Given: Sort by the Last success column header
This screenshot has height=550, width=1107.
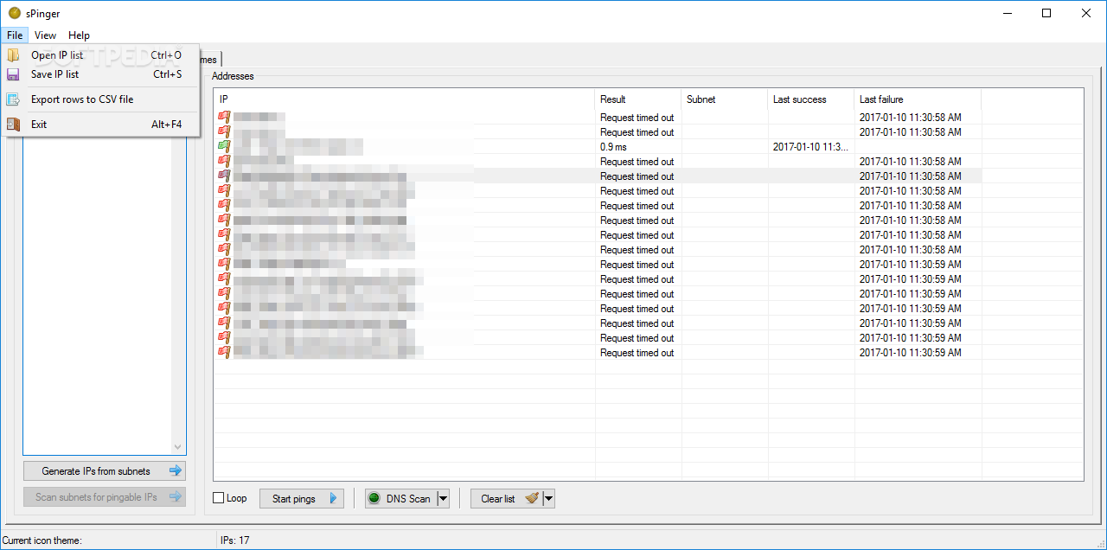Looking at the screenshot, I should pyautogui.click(x=811, y=99).
